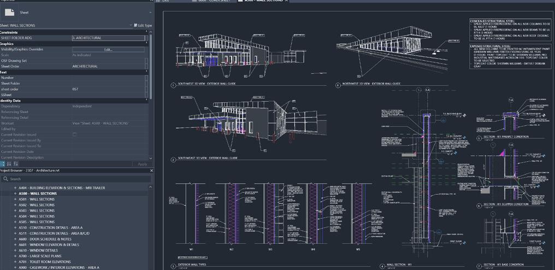Click the A-Z alphabetical sort icon
Image resolution: width=555 pixels, height=270 pixels.
coord(9,164)
